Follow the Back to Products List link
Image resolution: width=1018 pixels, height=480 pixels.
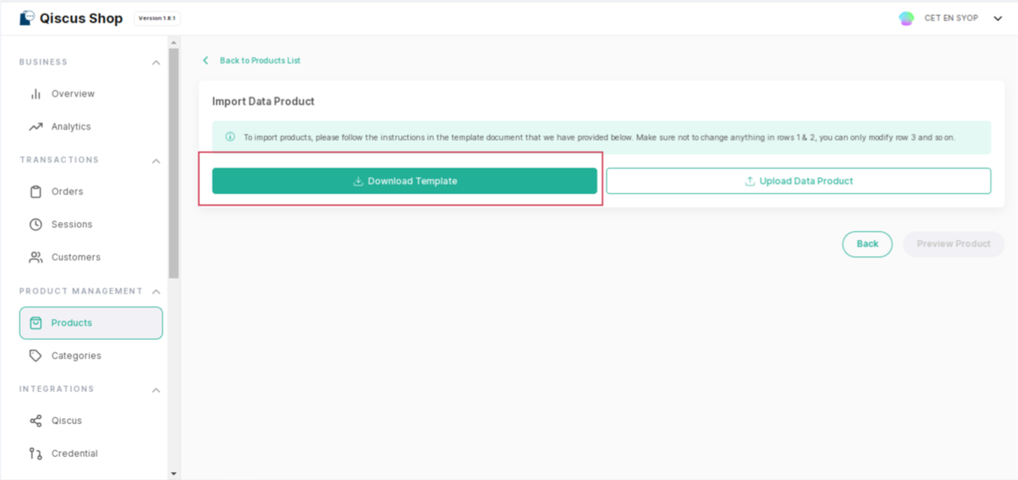[260, 61]
